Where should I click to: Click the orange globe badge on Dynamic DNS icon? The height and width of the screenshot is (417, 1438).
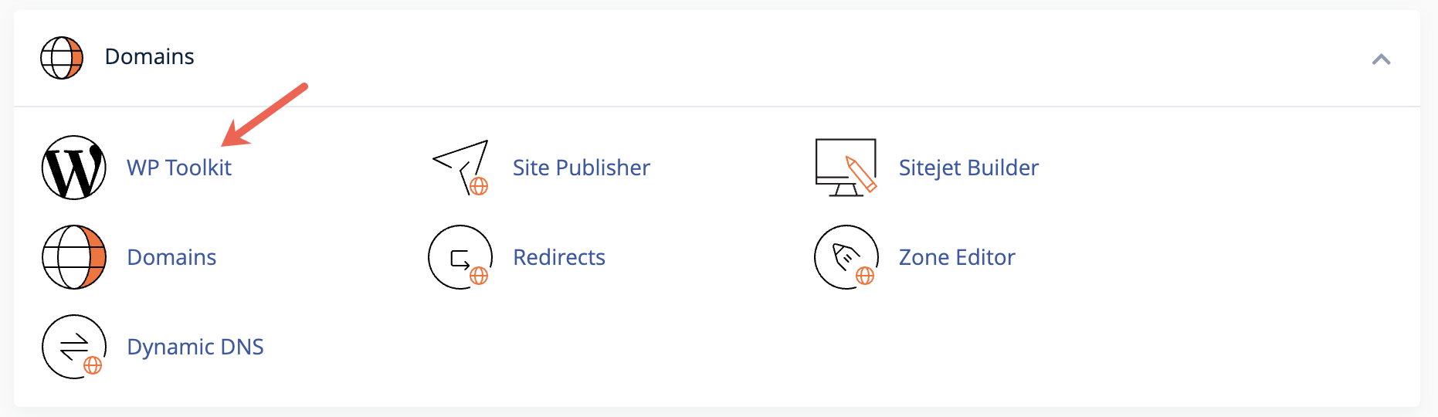93,365
